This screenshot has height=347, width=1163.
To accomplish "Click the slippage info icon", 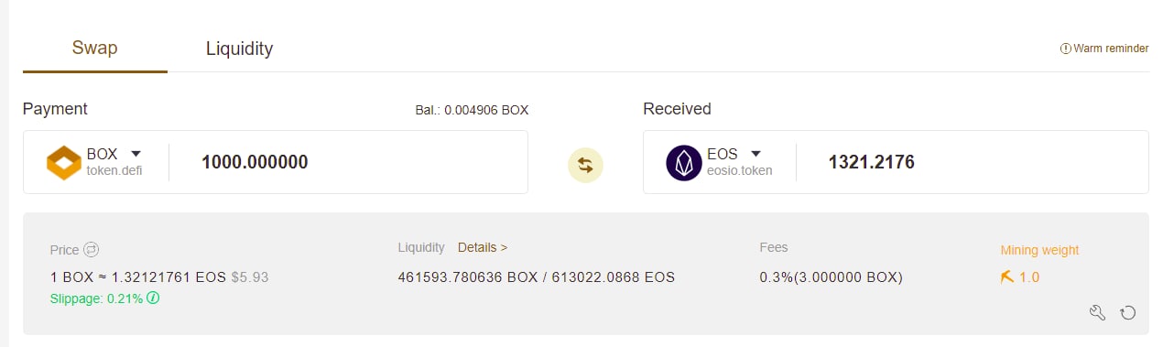I will click(153, 298).
